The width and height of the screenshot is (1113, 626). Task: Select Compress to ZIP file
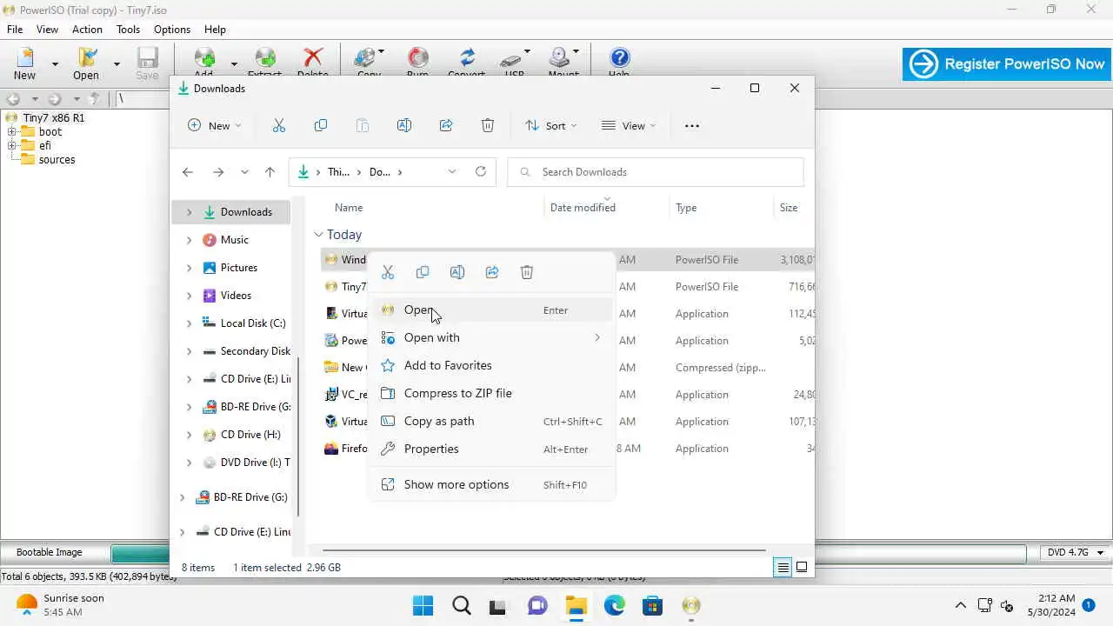click(492, 393)
